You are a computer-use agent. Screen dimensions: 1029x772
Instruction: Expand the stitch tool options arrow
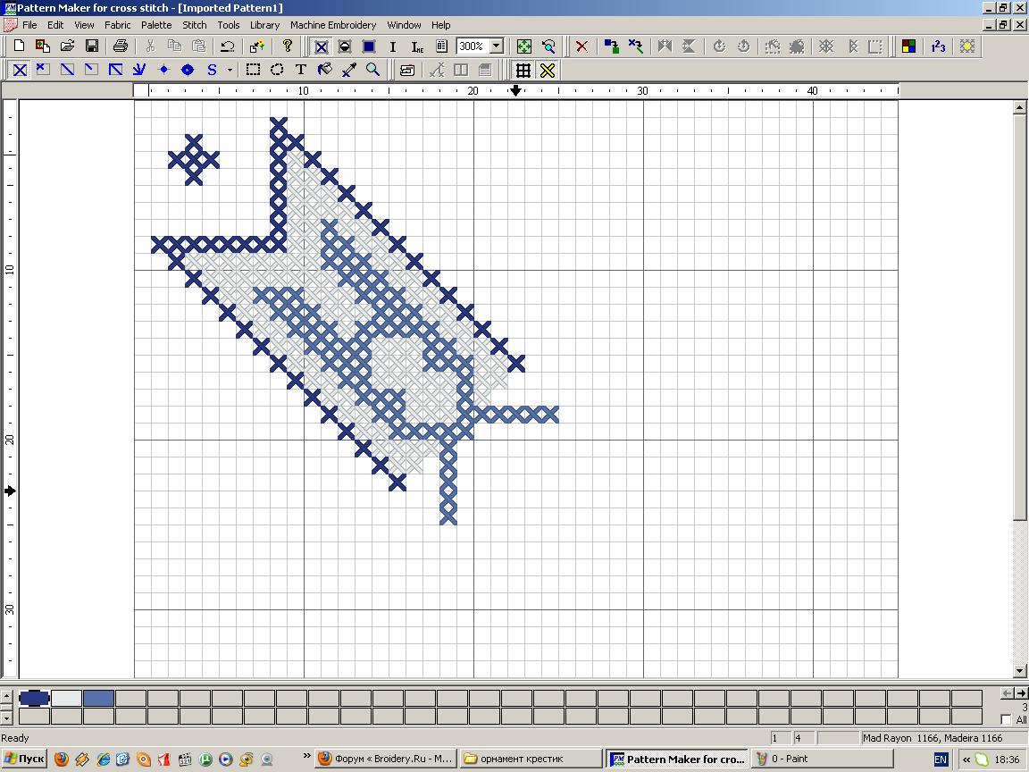click(230, 70)
